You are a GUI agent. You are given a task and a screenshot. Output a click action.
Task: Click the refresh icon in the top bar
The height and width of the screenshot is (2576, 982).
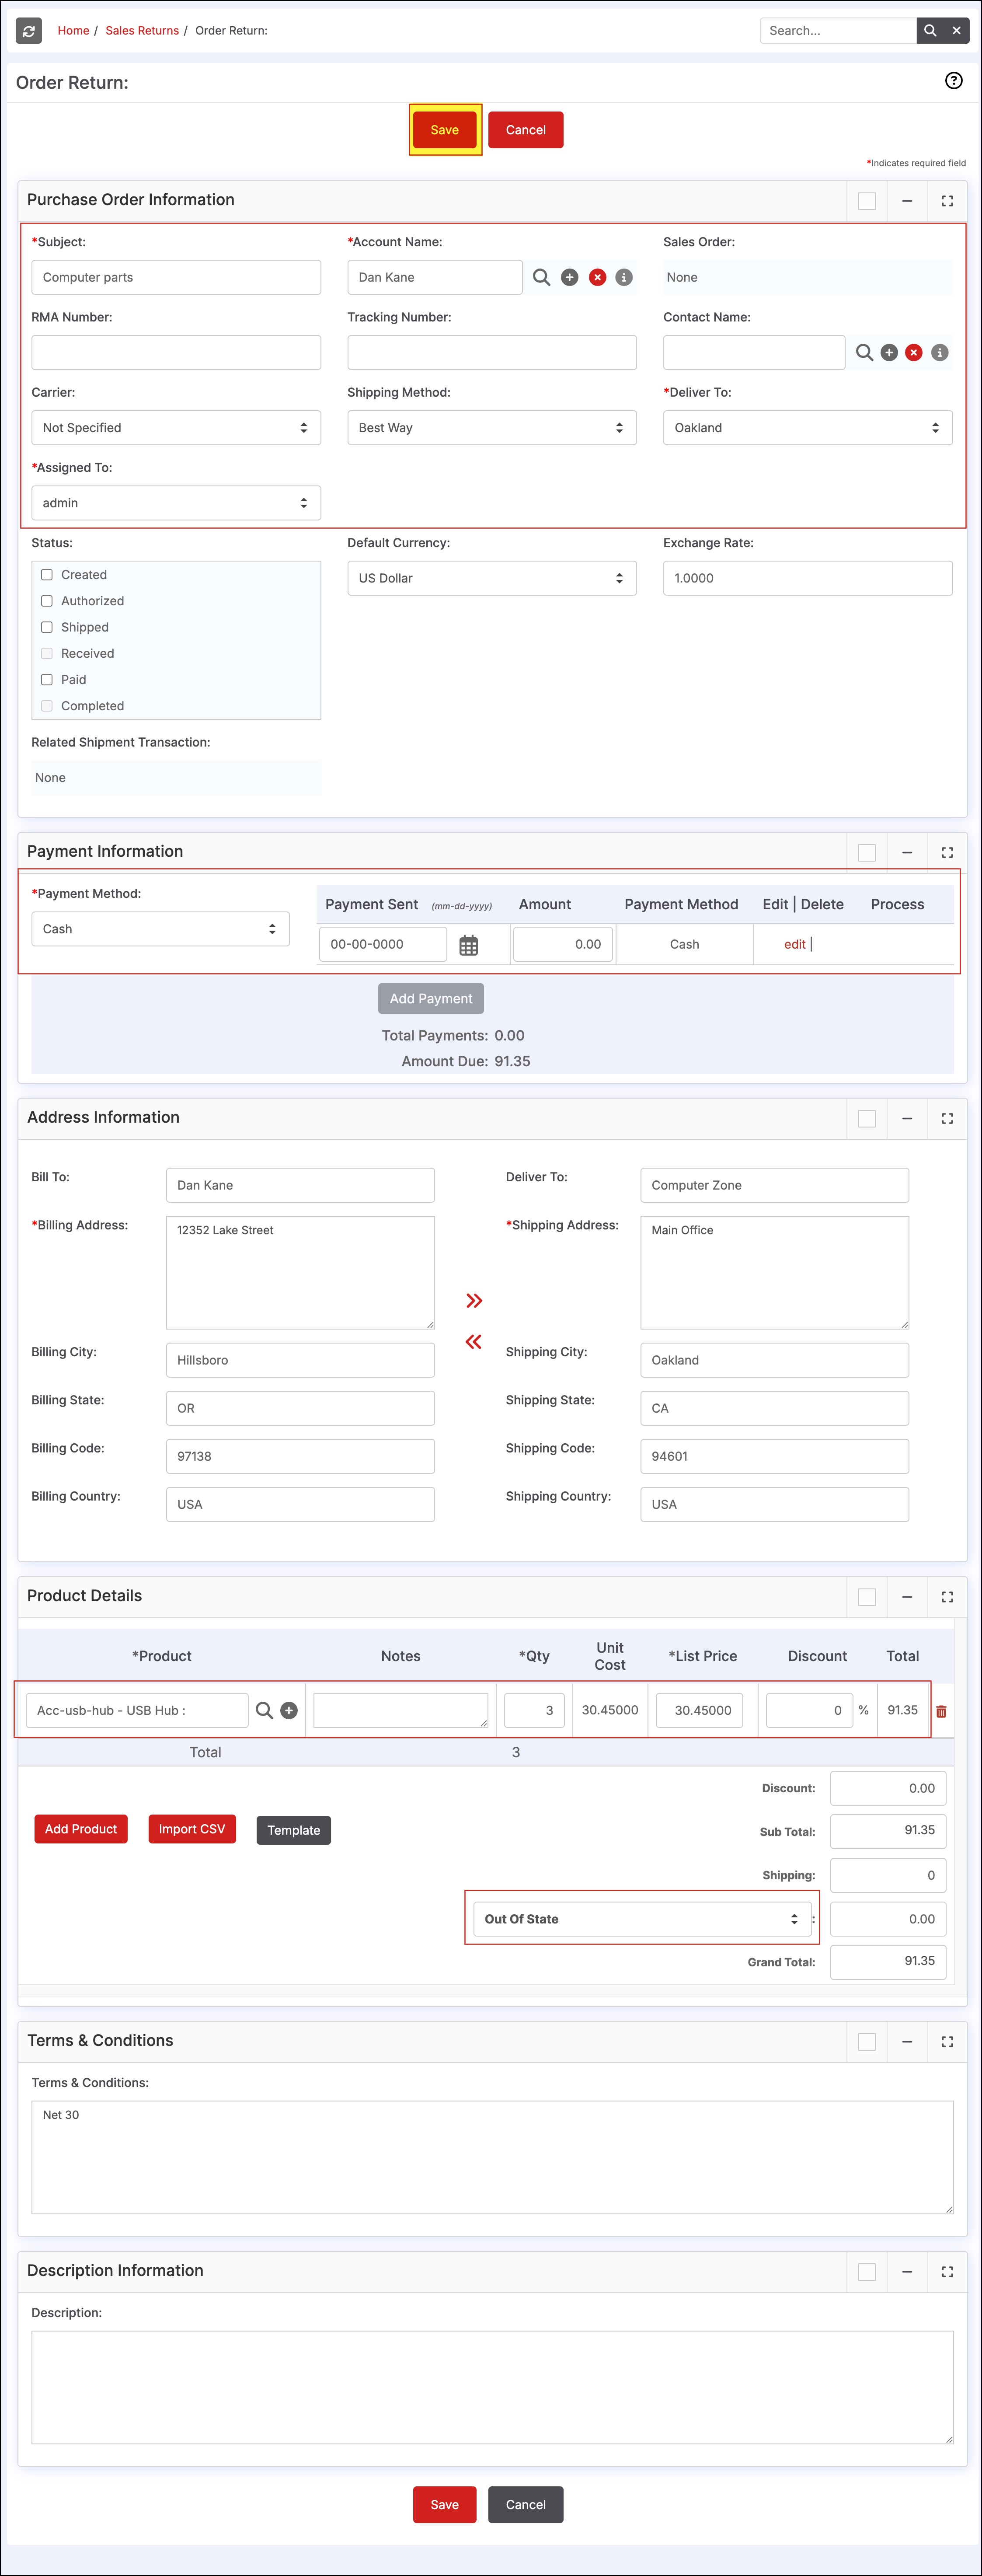click(29, 31)
